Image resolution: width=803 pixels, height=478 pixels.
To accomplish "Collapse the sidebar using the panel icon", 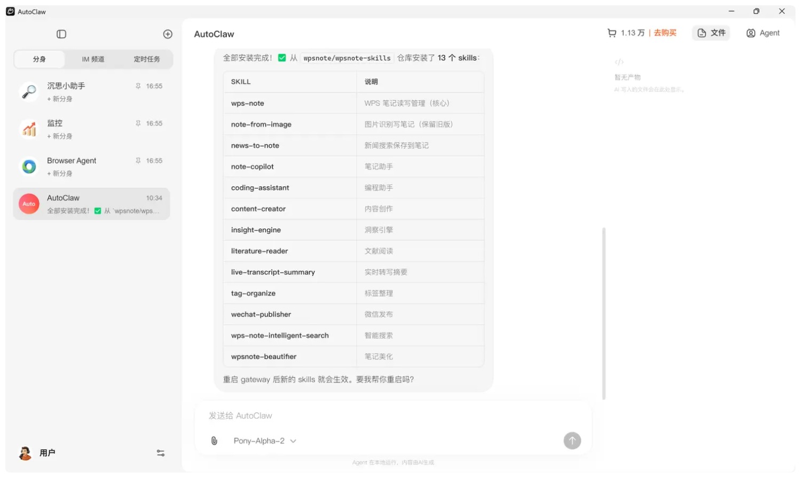I will pos(61,34).
